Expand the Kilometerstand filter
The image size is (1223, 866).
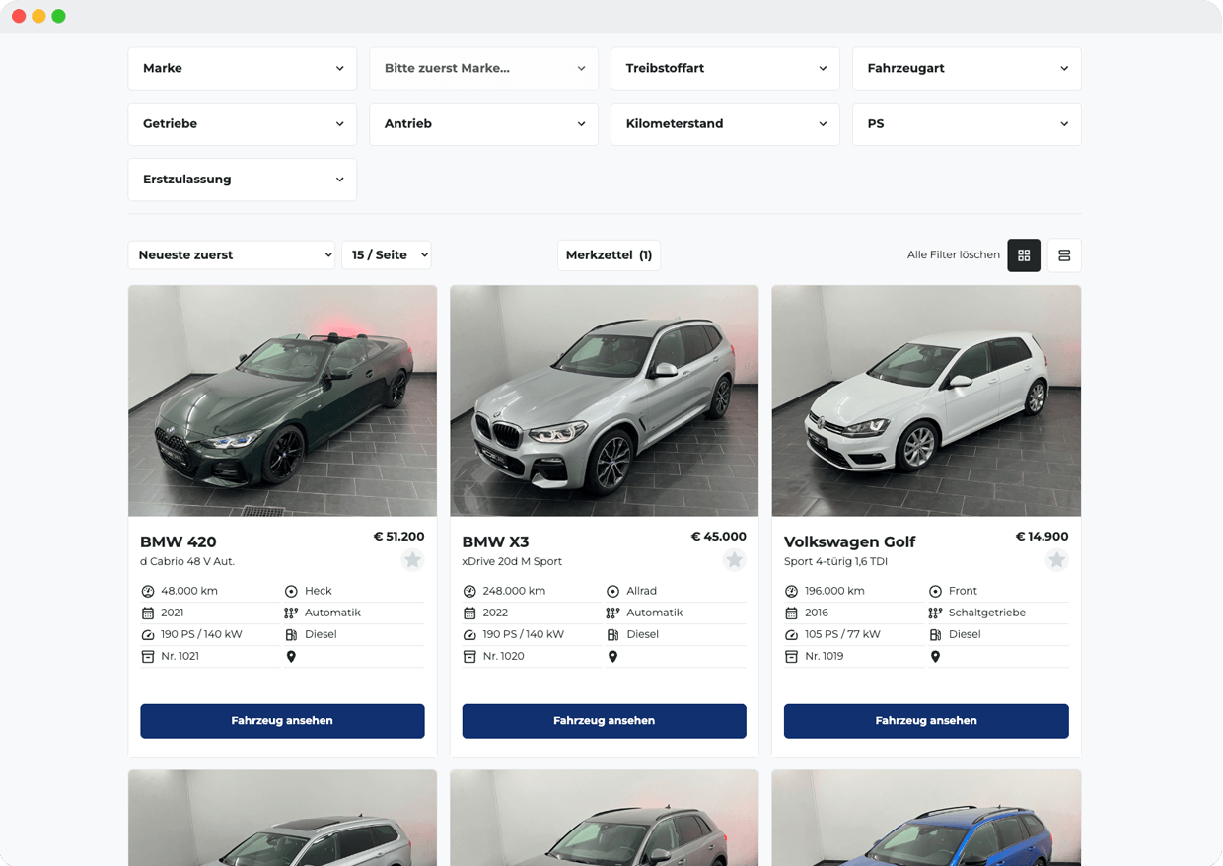[725, 124]
